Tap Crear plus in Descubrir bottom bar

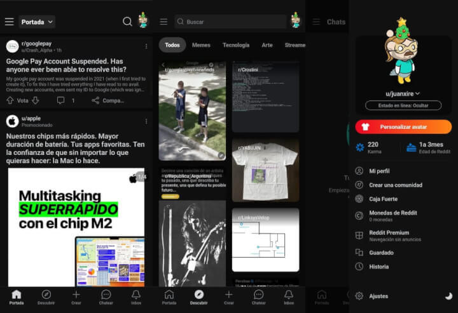click(229, 297)
